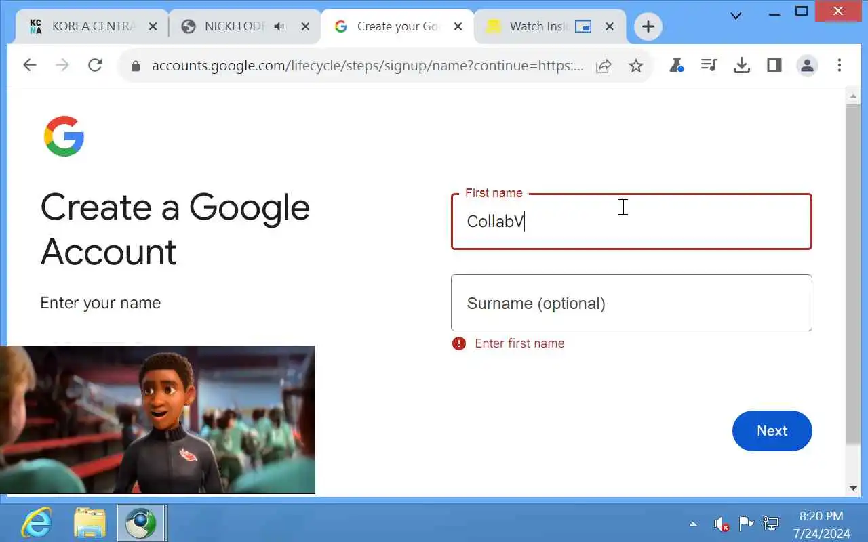Open media controls icon
Viewport: 868px width, 542px height.
point(709,65)
